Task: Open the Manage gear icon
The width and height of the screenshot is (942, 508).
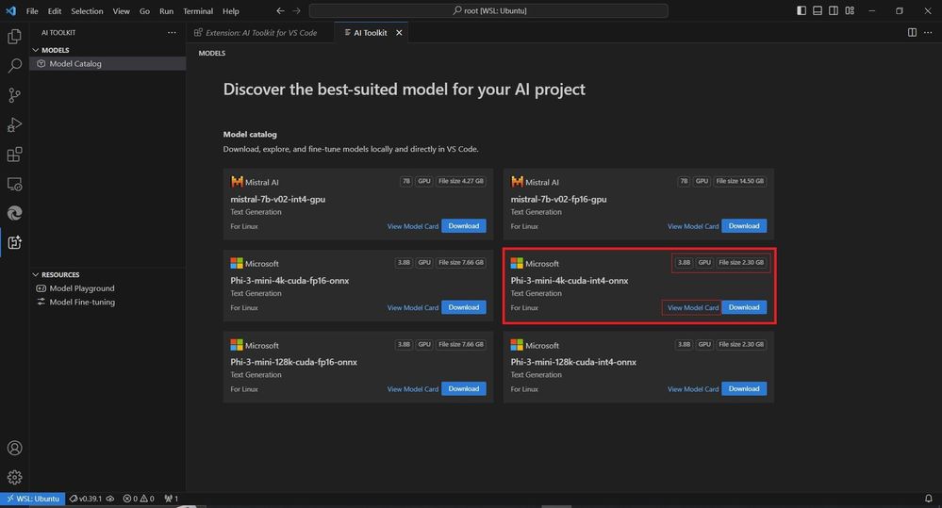Action: pos(14,478)
